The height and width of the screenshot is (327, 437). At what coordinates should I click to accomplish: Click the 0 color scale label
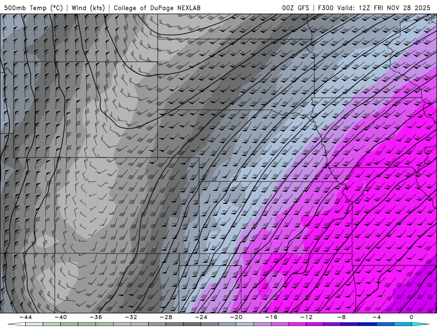coord(412,317)
